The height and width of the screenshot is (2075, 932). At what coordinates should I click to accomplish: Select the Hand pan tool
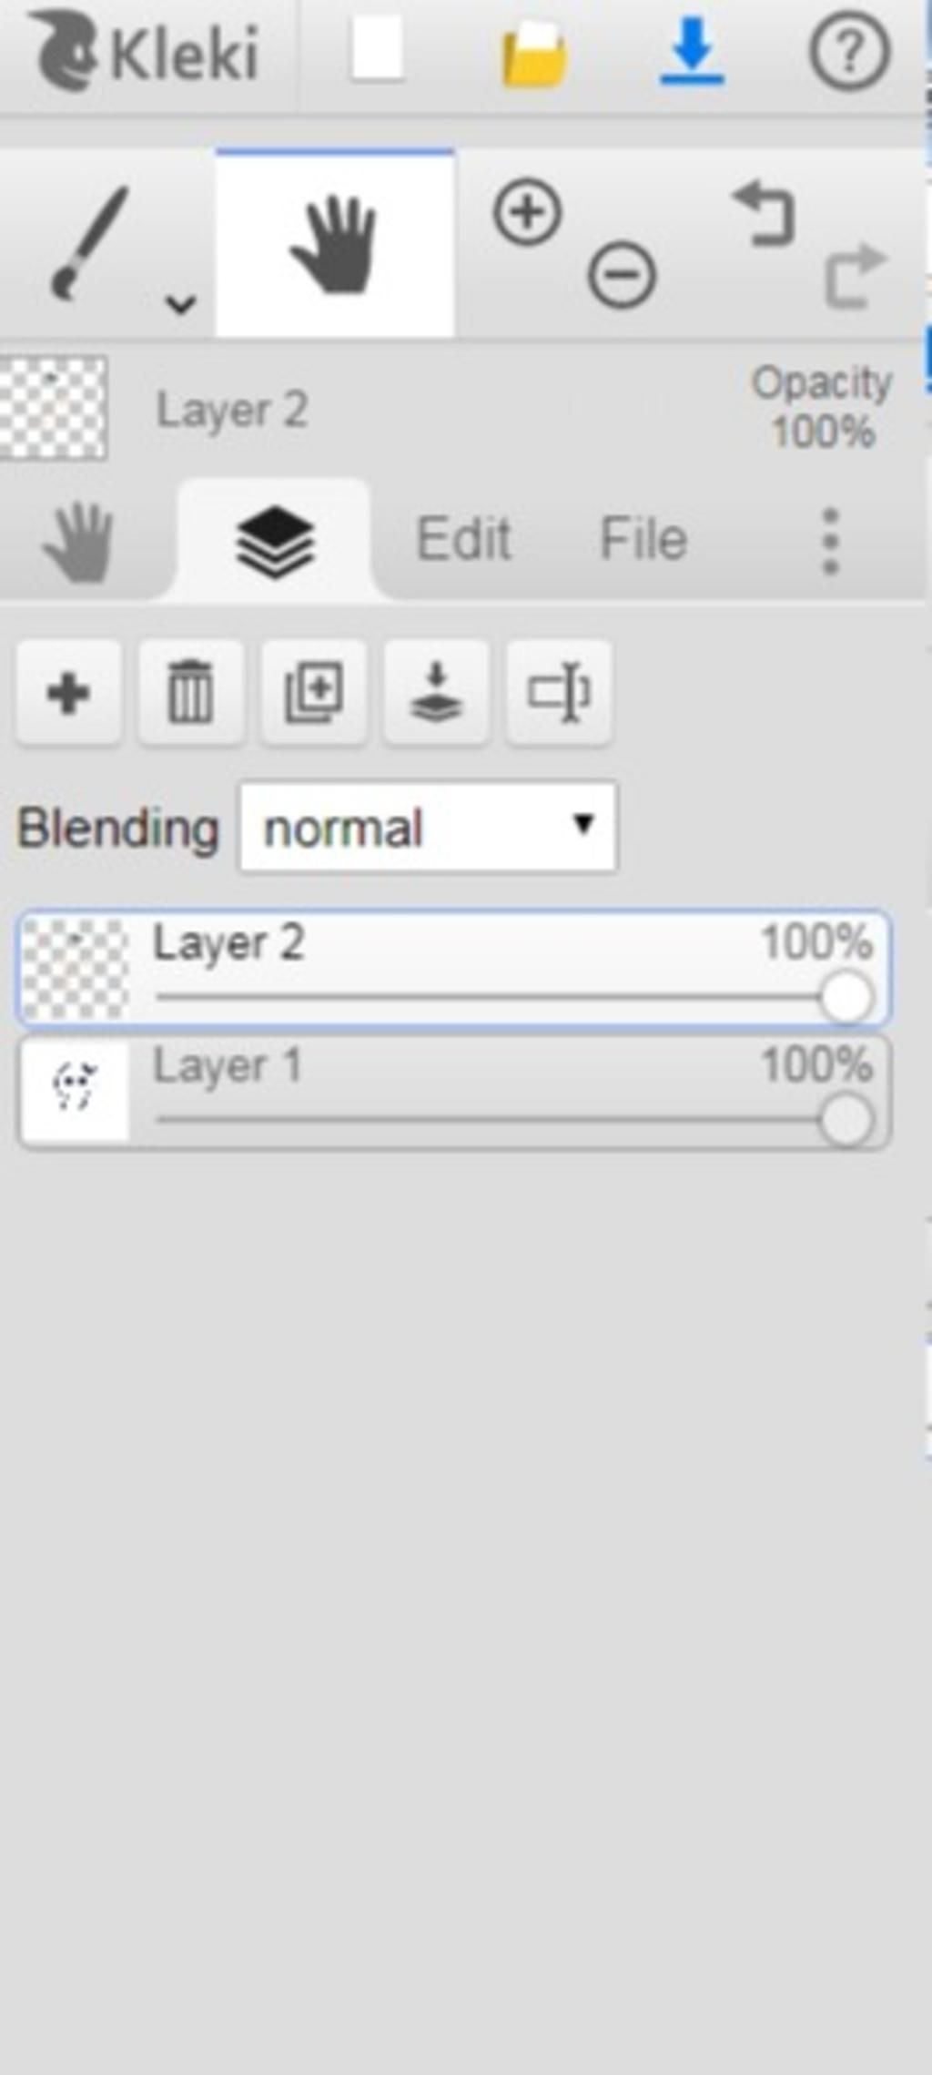pyautogui.click(x=334, y=244)
